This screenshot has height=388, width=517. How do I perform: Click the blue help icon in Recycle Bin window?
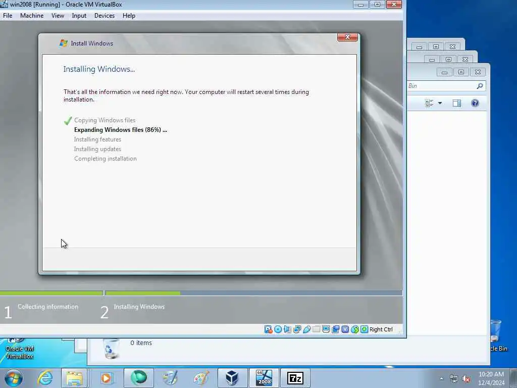coord(475,103)
